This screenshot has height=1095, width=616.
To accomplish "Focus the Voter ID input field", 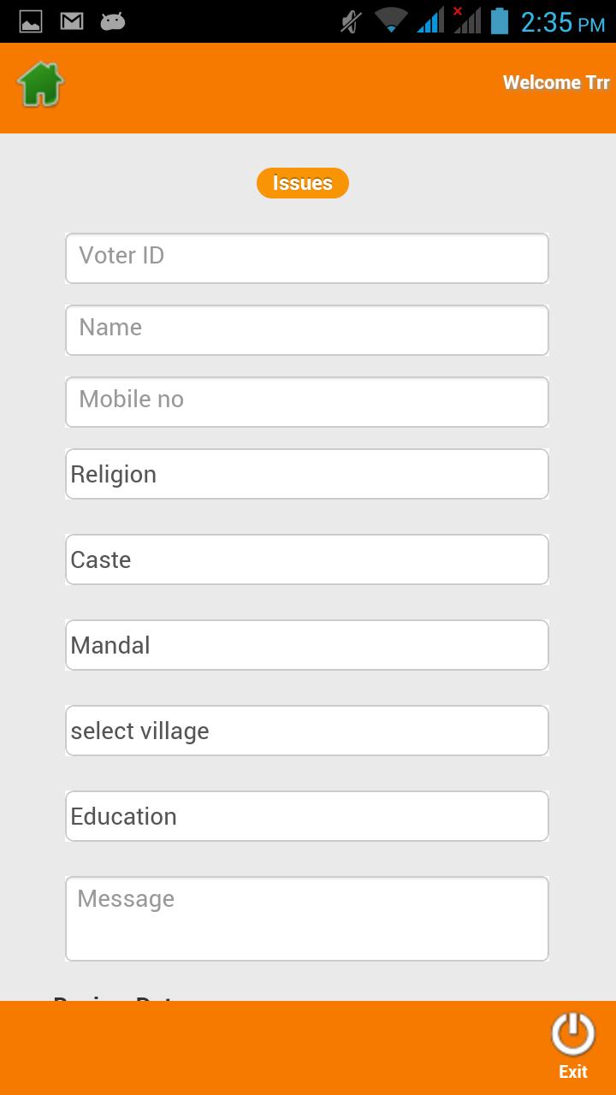I will pos(307,258).
